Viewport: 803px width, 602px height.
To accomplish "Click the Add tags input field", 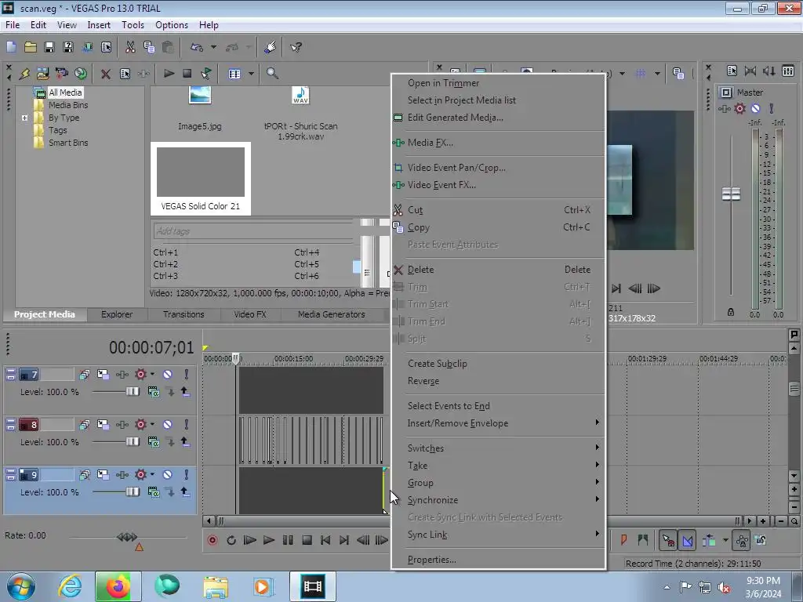I will pyautogui.click(x=253, y=231).
